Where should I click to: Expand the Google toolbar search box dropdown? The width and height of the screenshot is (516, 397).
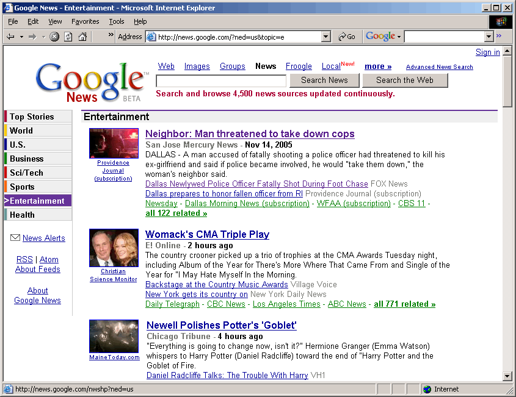click(489, 37)
